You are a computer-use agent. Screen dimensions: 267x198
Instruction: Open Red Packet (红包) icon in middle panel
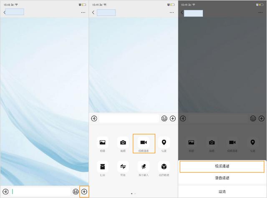pyautogui.click(x=103, y=166)
